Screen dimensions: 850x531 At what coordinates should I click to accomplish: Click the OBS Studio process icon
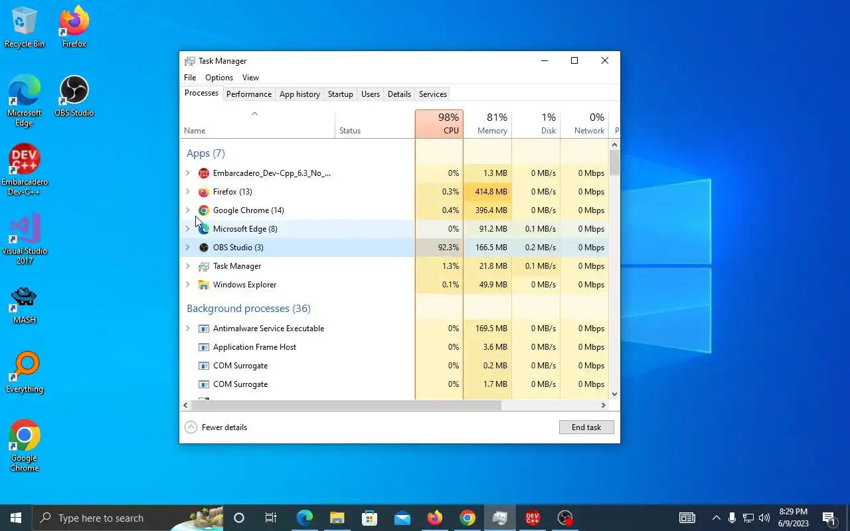tap(204, 248)
